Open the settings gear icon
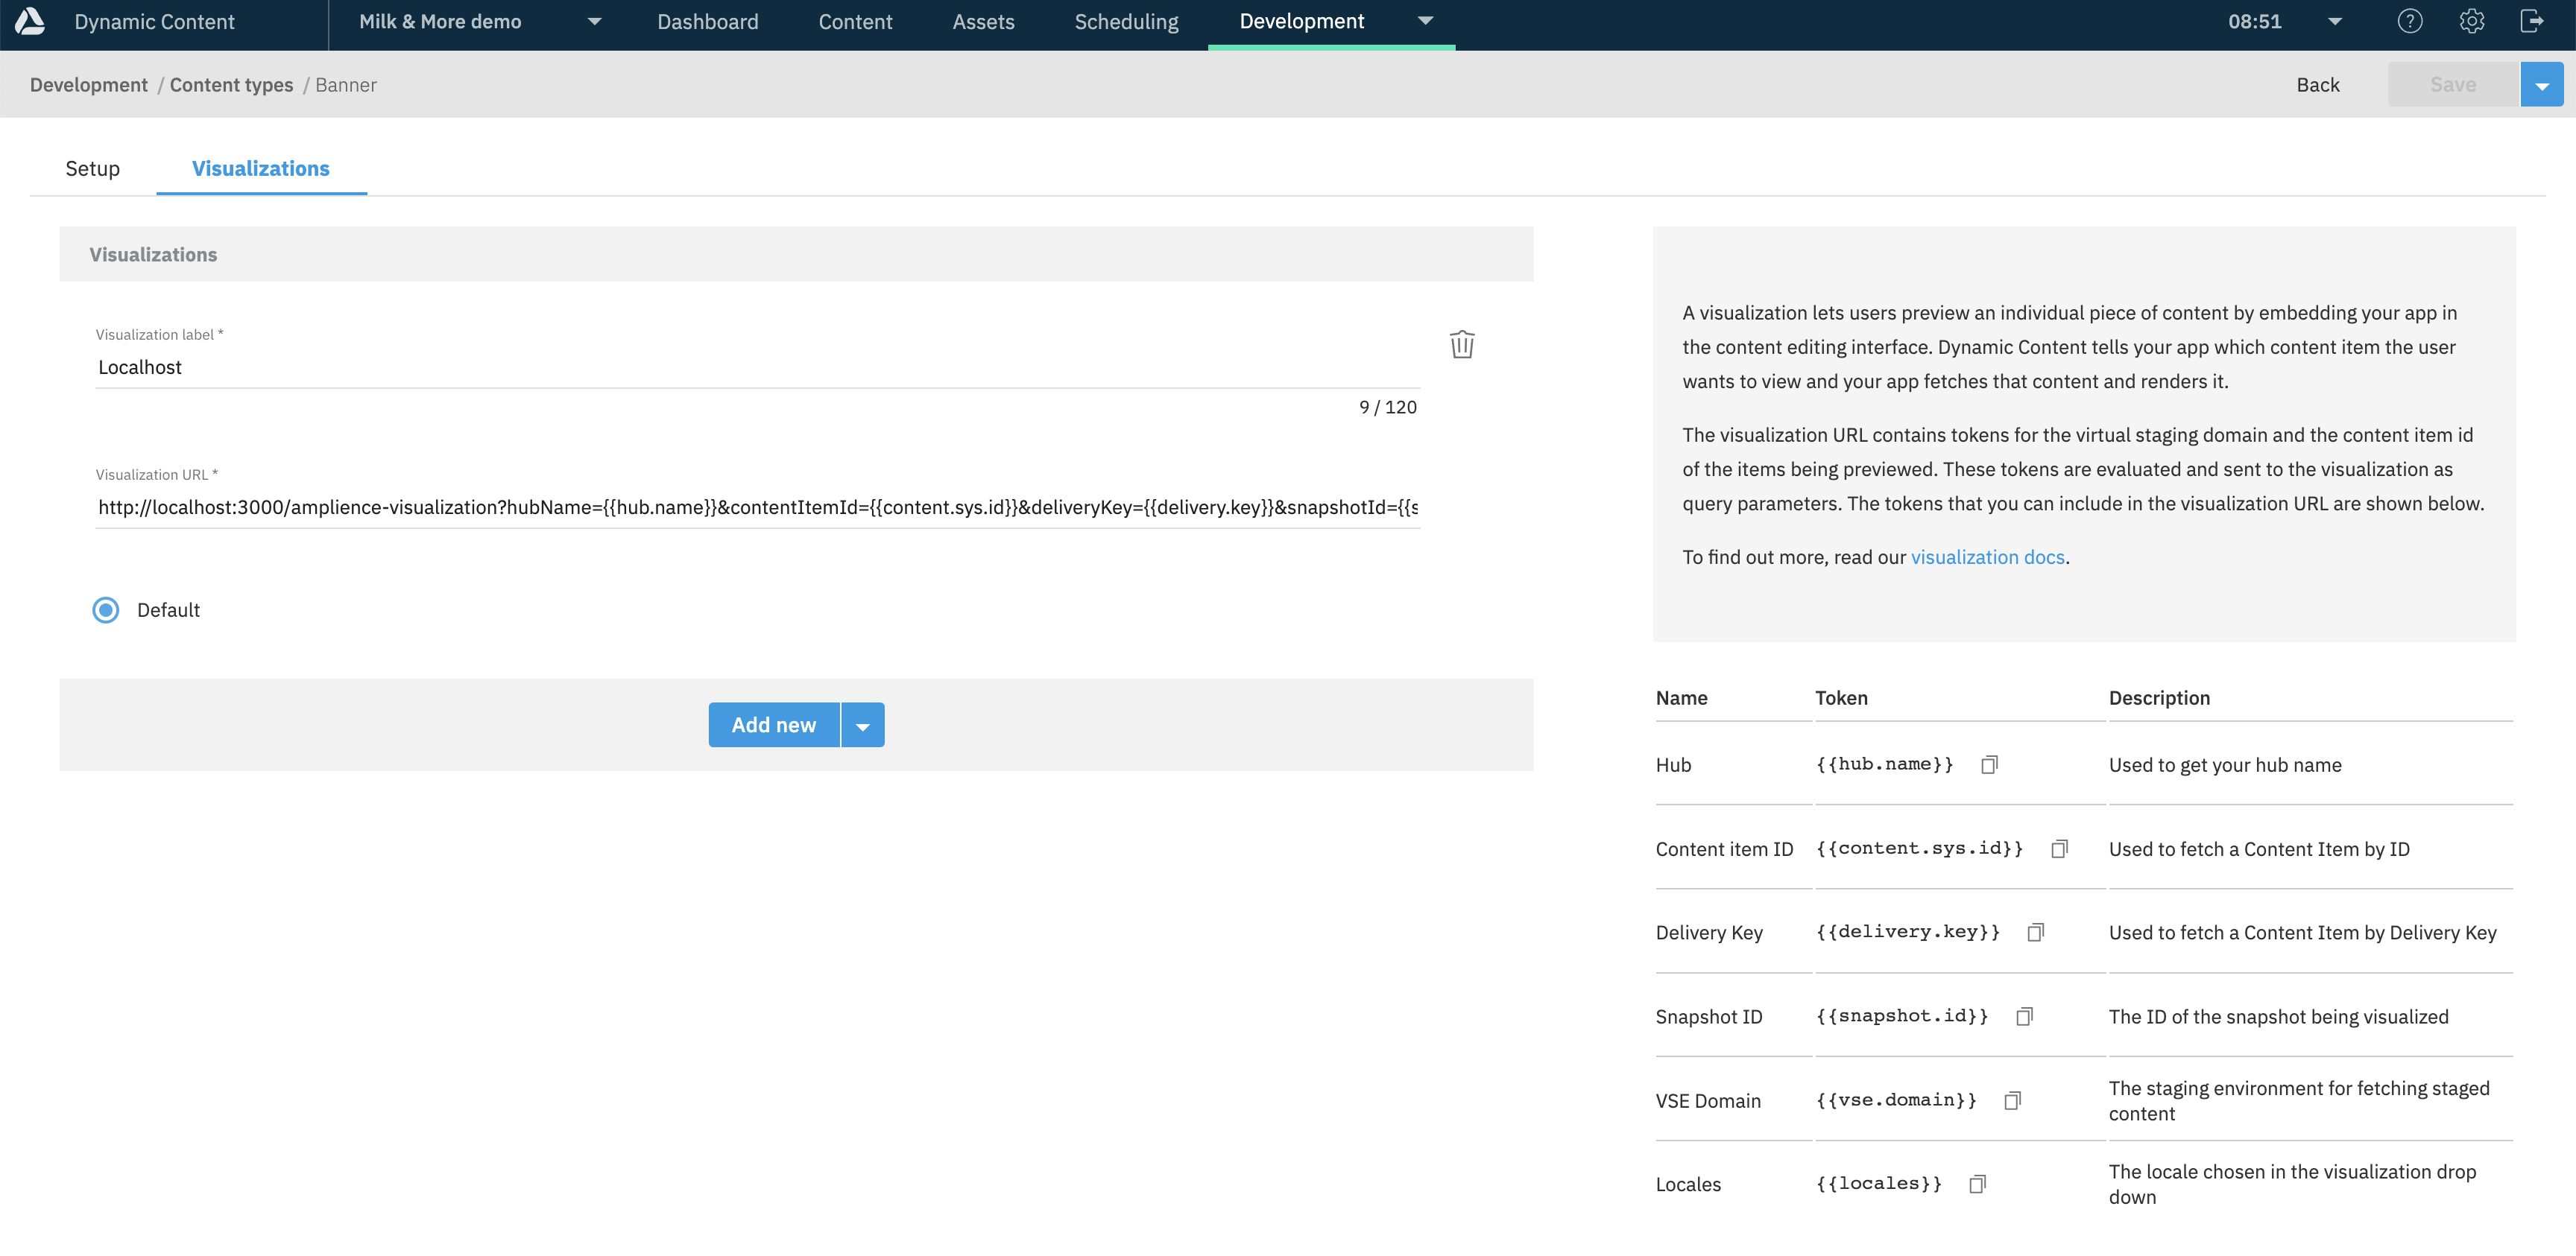The image size is (2576, 1256). 2471,22
